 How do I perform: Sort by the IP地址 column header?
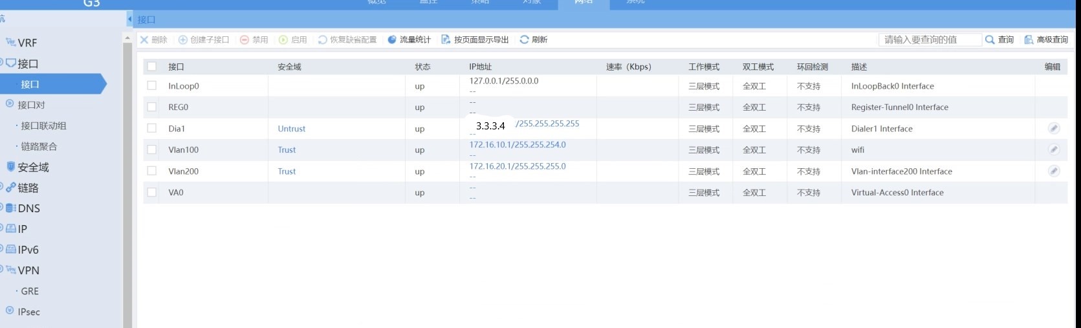coord(481,67)
